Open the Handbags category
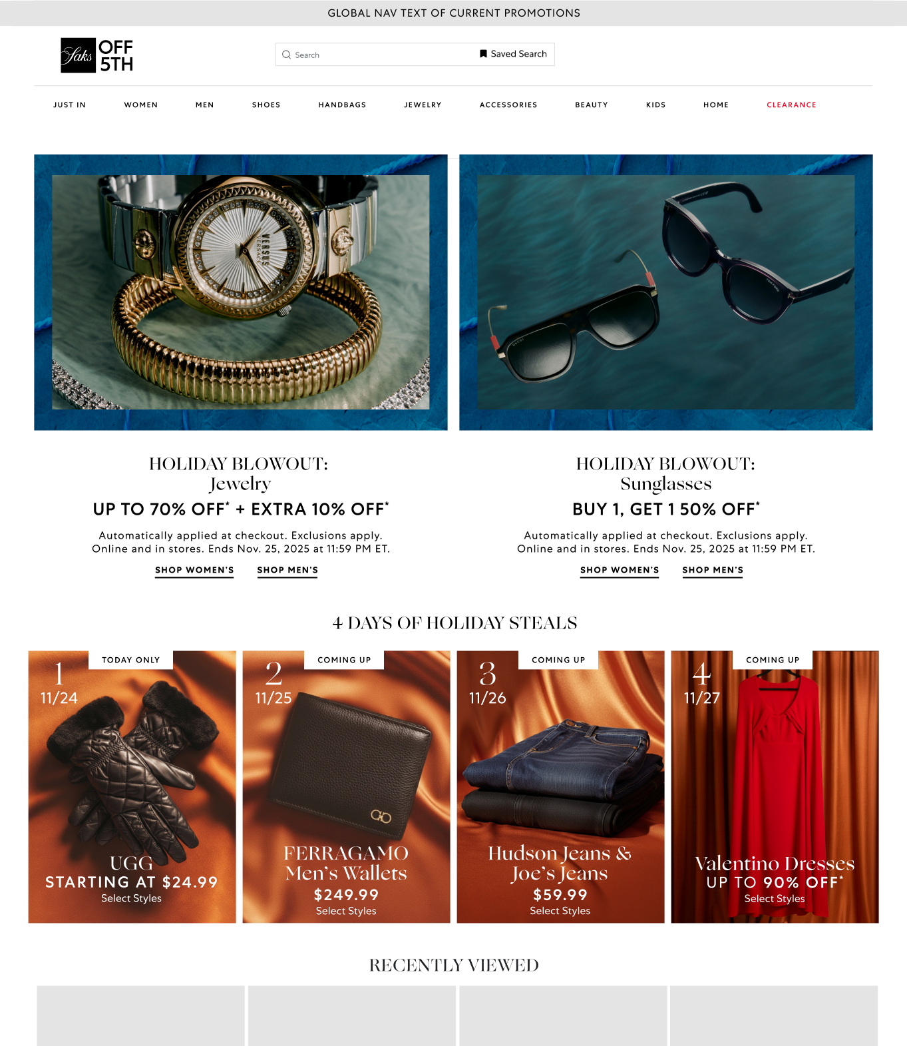907x1046 pixels. point(342,105)
